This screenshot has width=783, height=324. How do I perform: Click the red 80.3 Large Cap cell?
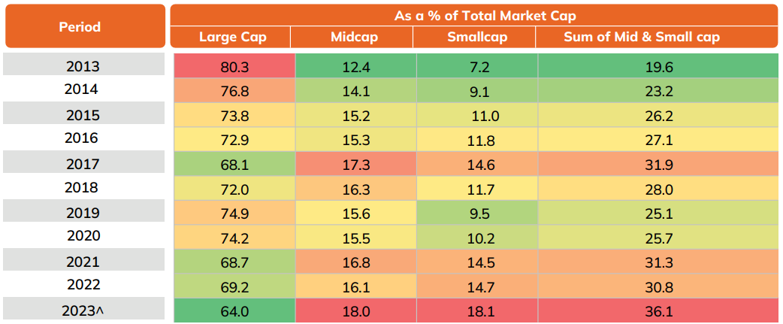234,67
